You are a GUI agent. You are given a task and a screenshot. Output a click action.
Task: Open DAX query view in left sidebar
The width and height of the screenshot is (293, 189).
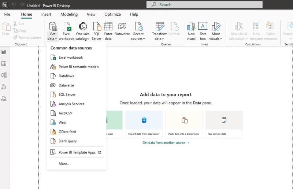[x=4, y=87]
